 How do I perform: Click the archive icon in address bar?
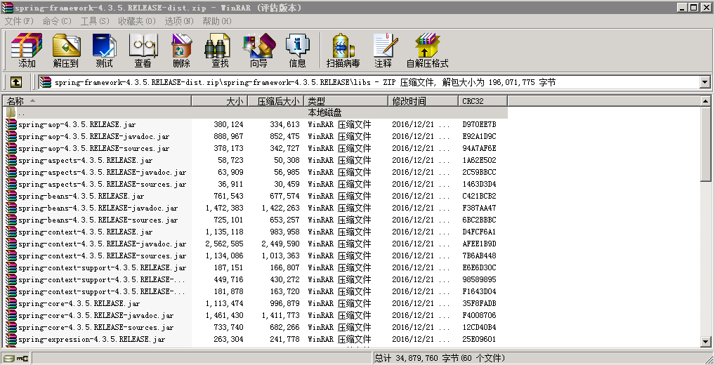click(x=45, y=83)
